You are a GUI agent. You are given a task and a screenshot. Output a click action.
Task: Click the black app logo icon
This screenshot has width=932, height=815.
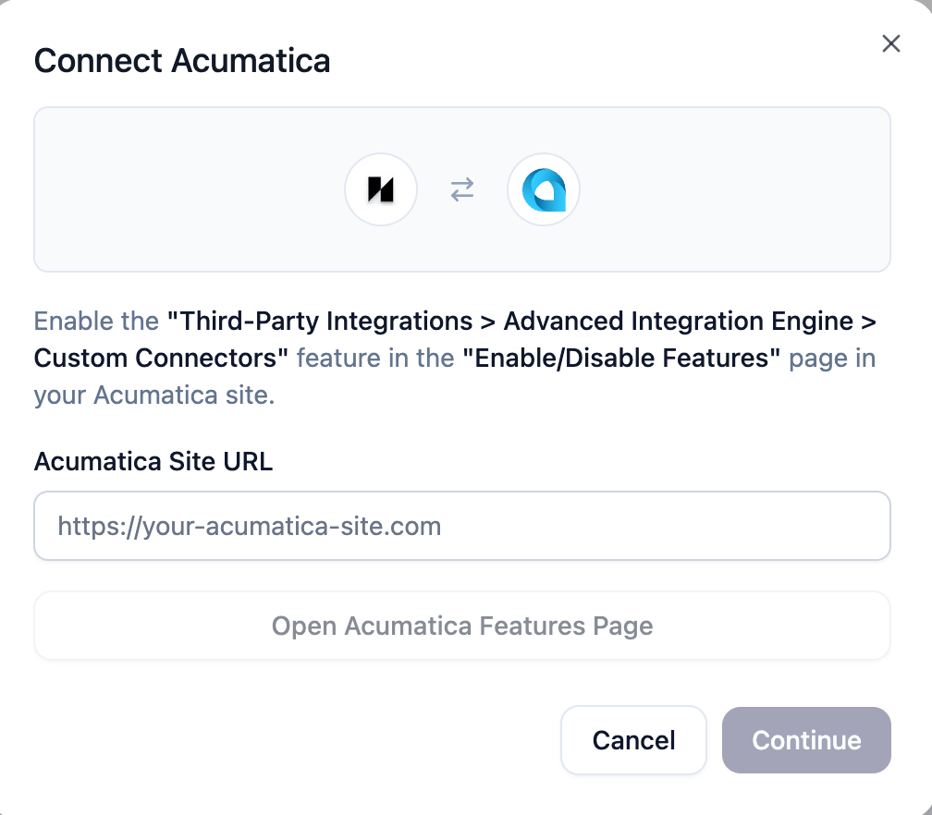click(x=380, y=189)
